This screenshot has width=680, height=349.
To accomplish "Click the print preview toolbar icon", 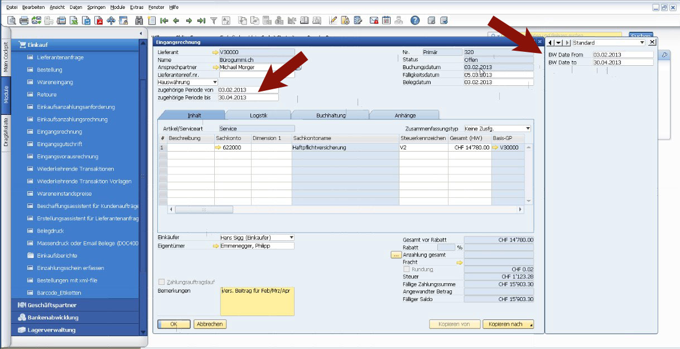I will coord(12,21).
